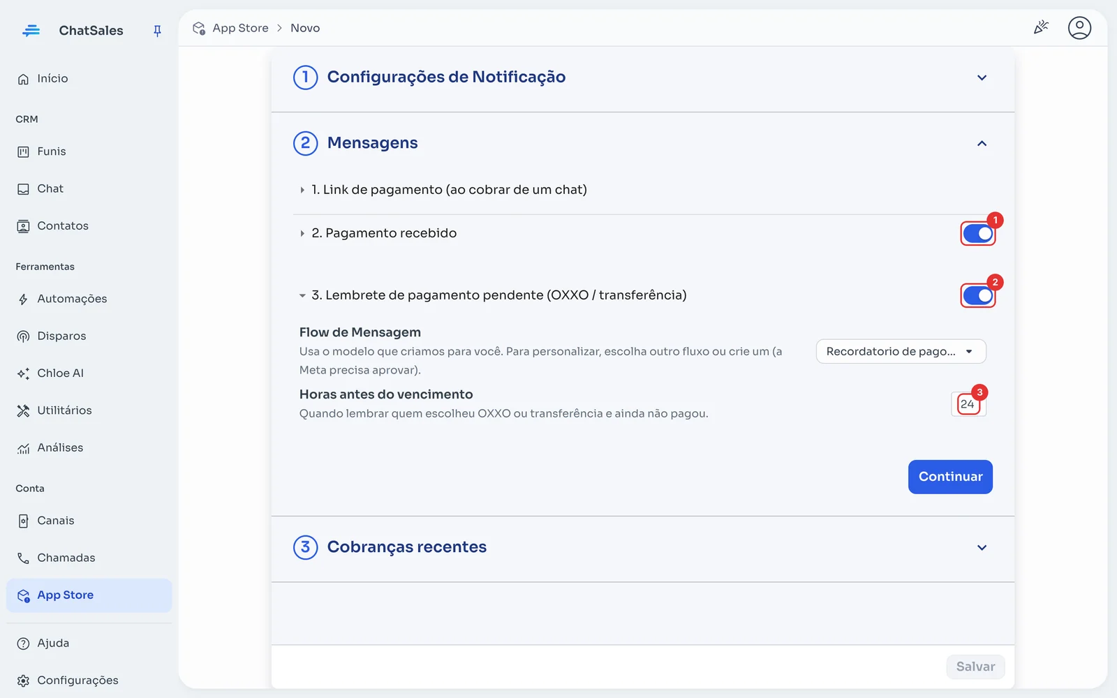
Task: Toggle the Lembrete de pagamento pendente switch
Action: (x=978, y=296)
